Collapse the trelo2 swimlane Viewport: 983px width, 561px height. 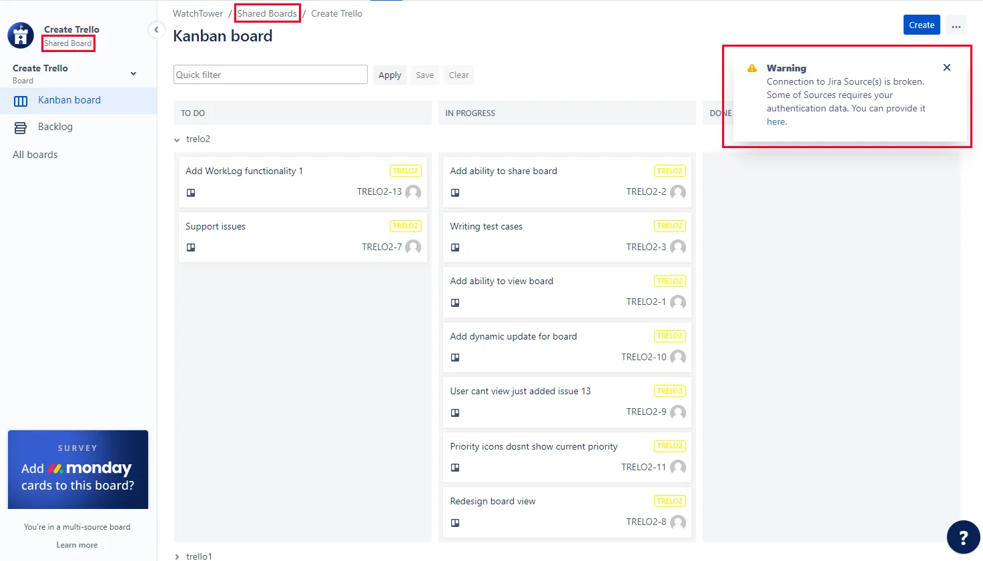[177, 140]
